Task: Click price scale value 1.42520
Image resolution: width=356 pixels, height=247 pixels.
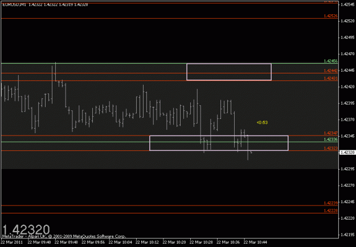Action: 347,21
